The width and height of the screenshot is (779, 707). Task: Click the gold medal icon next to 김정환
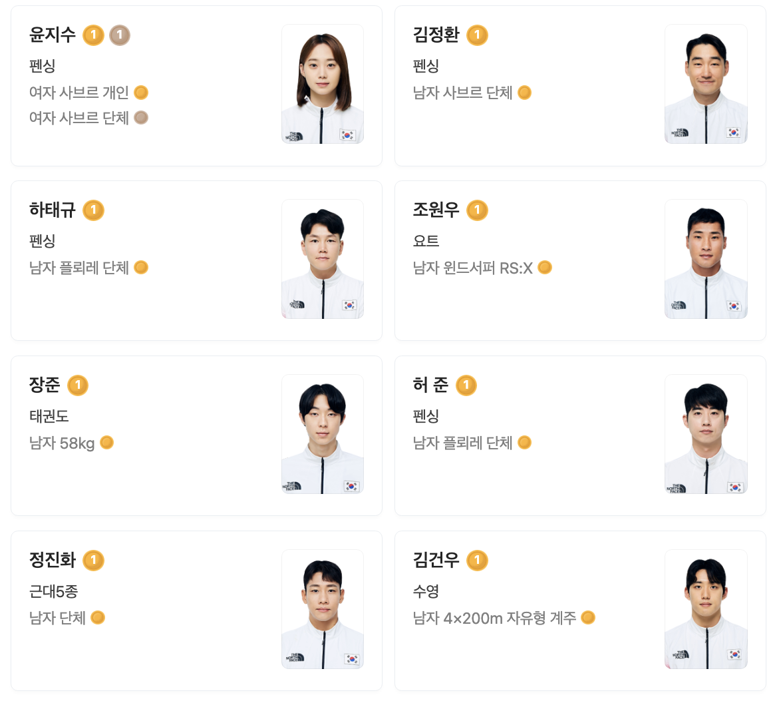(x=476, y=35)
